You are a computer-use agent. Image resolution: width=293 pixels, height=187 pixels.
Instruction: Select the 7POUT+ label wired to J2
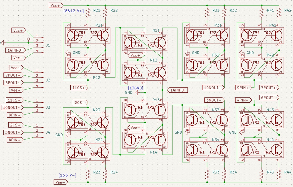pos(13,75)
